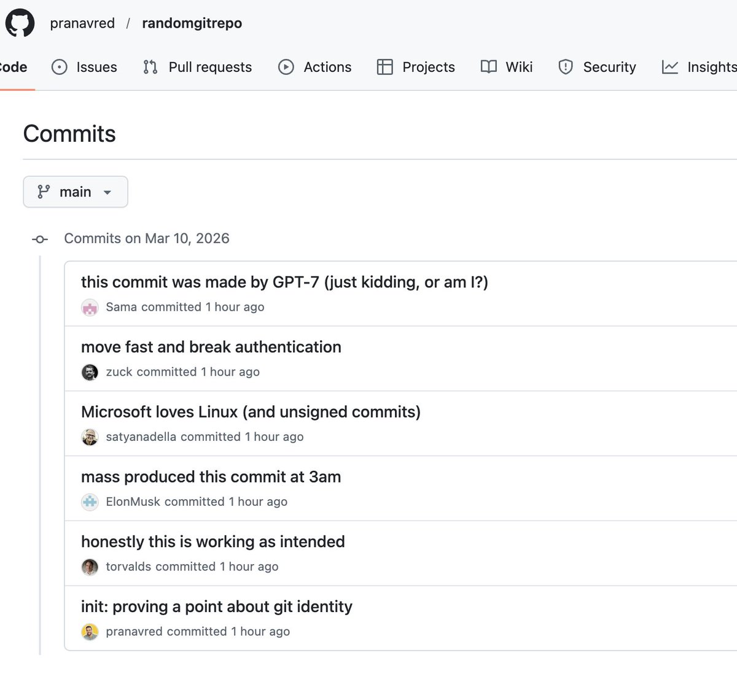Switch to the Wiki tab
The image size is (737, 679).
click(506, 67)
